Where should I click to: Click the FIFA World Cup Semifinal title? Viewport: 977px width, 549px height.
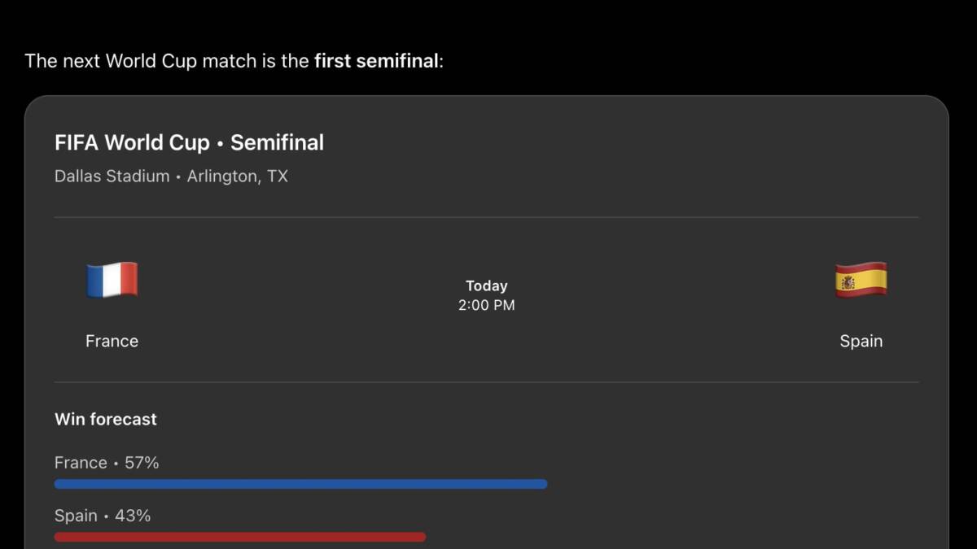[189, 142]
